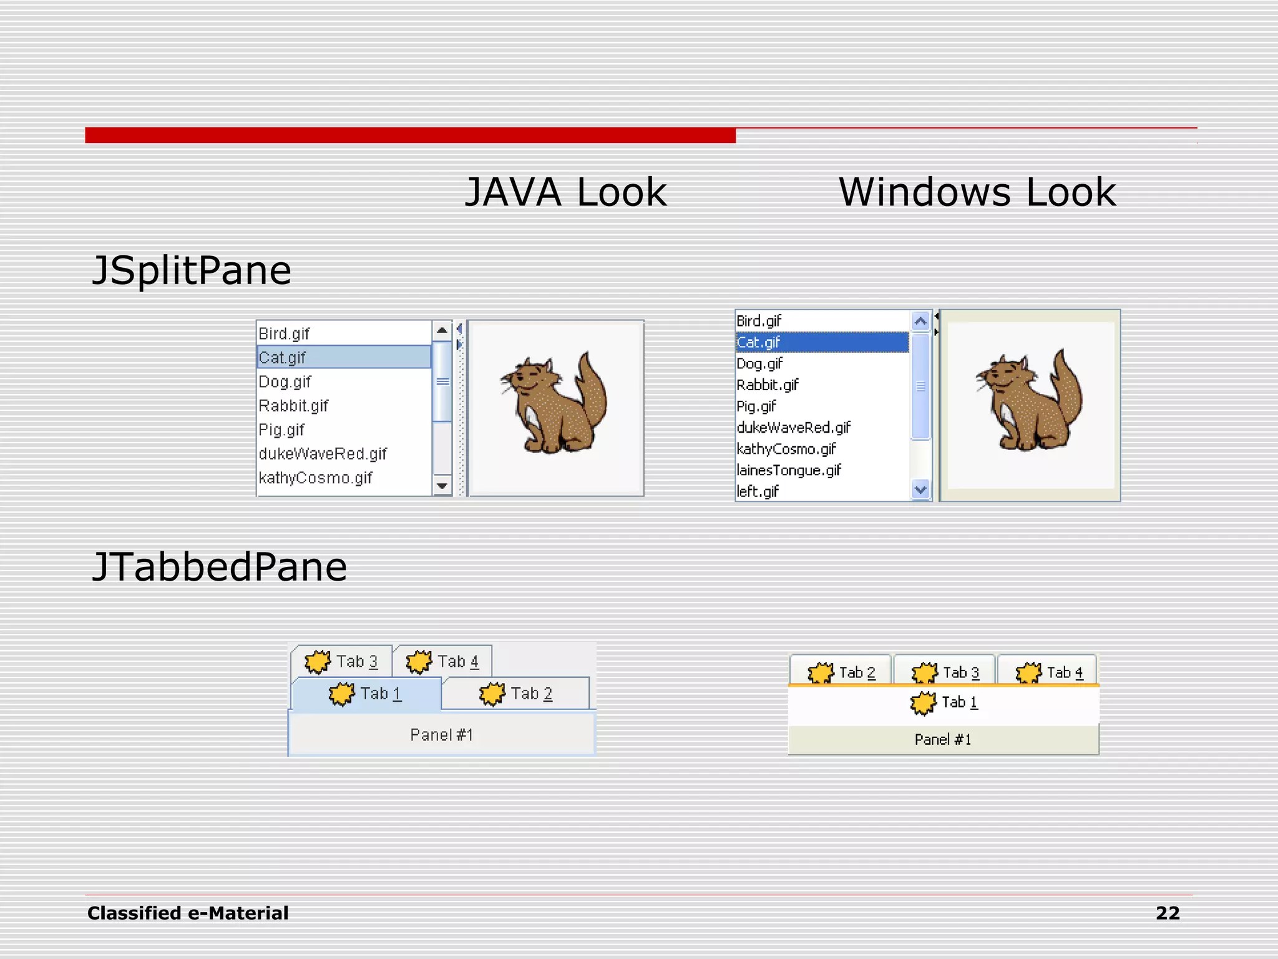This screenshot has width=1278, height=959.
Task: Collapse Java split pane with left arrow
Action: [x=459, y=328]
